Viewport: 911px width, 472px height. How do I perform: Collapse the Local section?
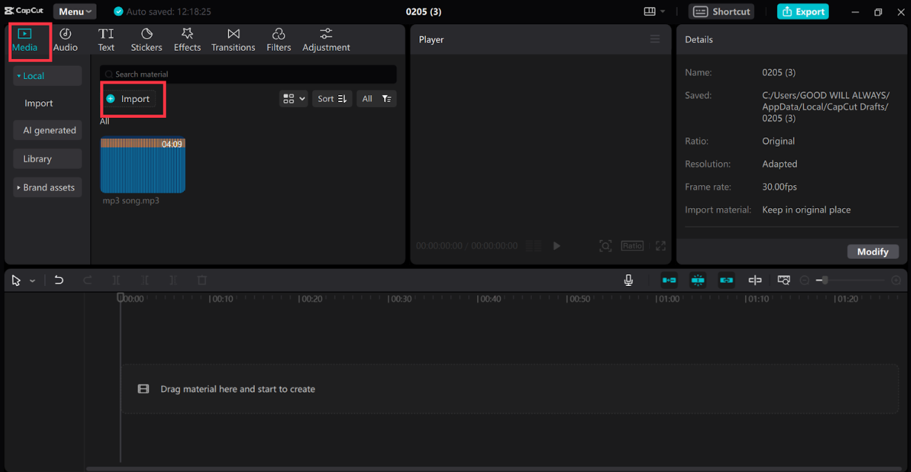pos(47,76)
